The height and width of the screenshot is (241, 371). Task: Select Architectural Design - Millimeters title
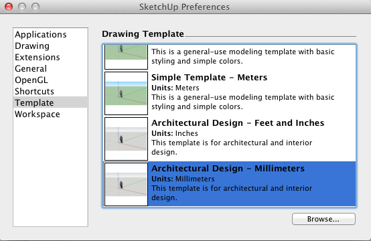pos(228,168)
